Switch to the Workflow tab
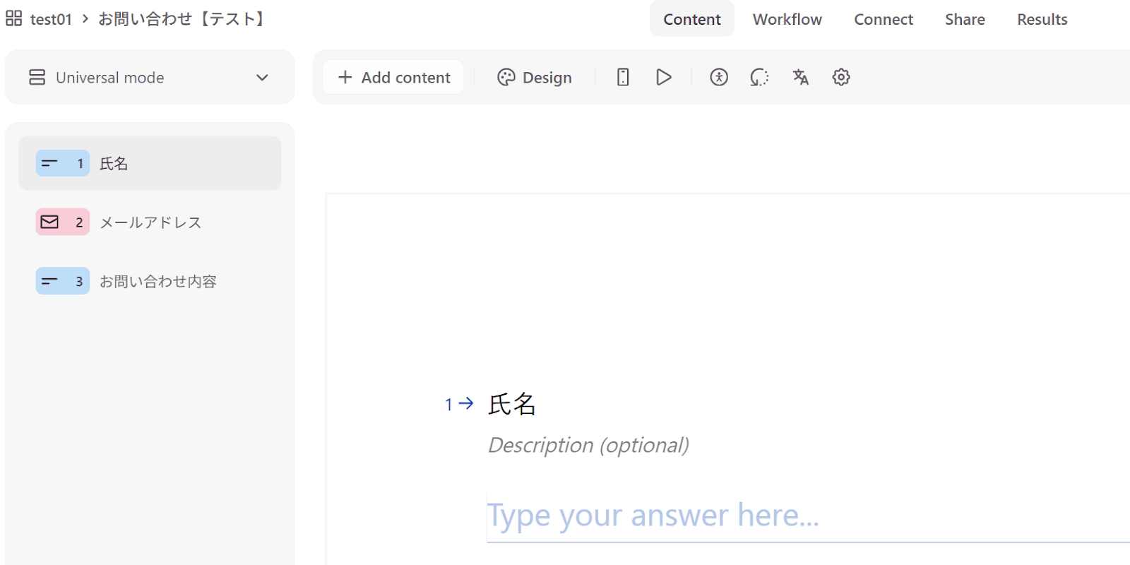This screenshot has width=1130, height=565. 787,19
